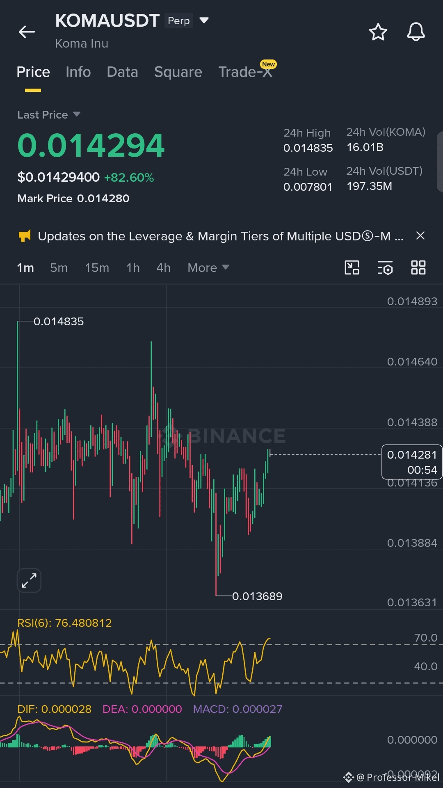The width and height of the screenshot is (443, 788).
Task: Open chart indicator settings icon
Action: tap(385, 267)
